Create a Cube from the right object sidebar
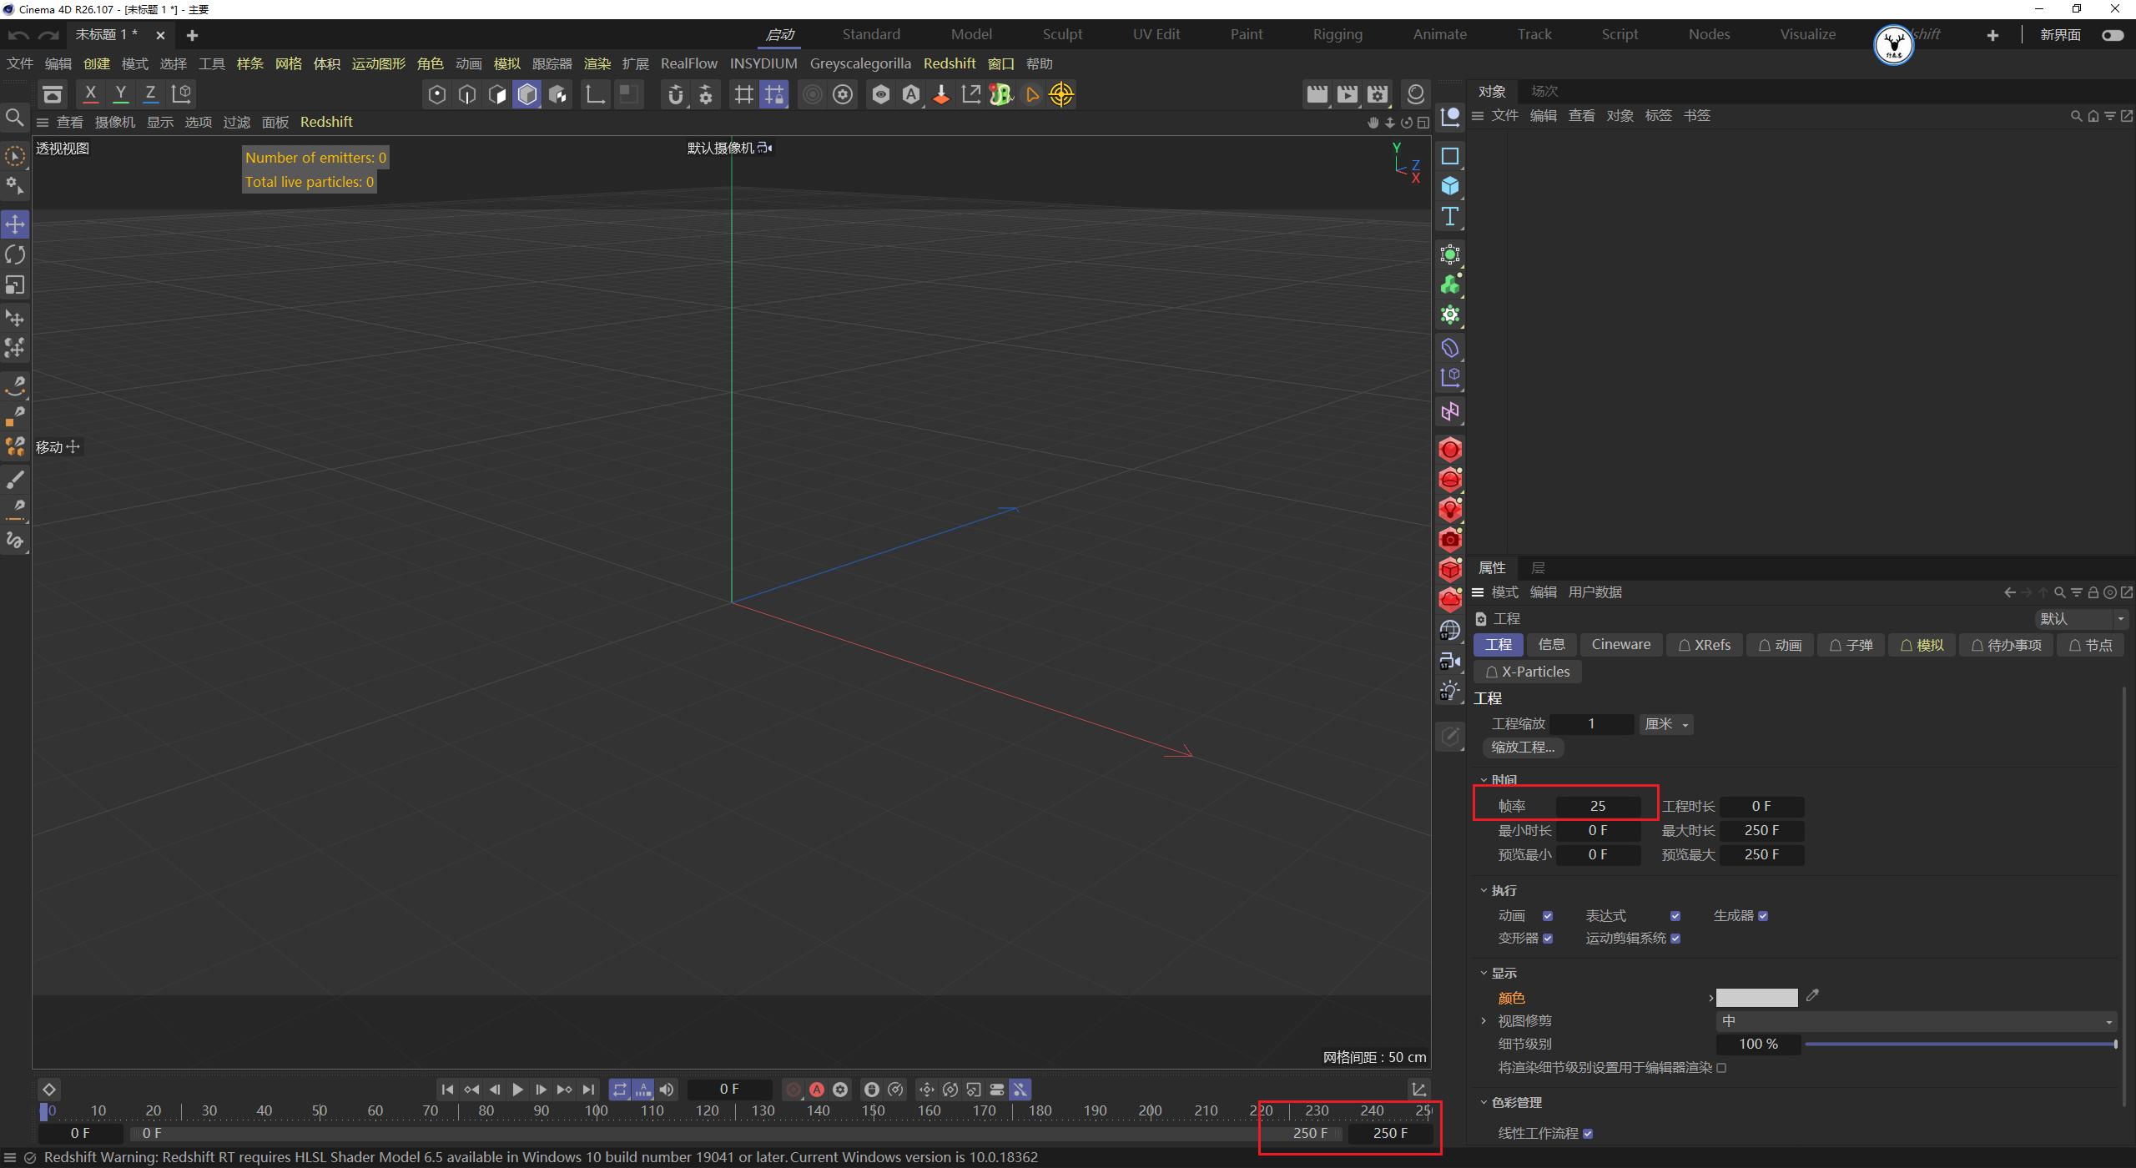The image size is (2136, 1168). click(x=1450, y=186)
